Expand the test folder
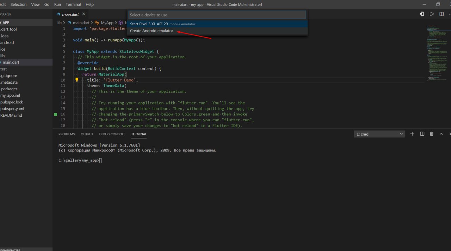Viewport: 451px width, 251px height. click(26, 69)
